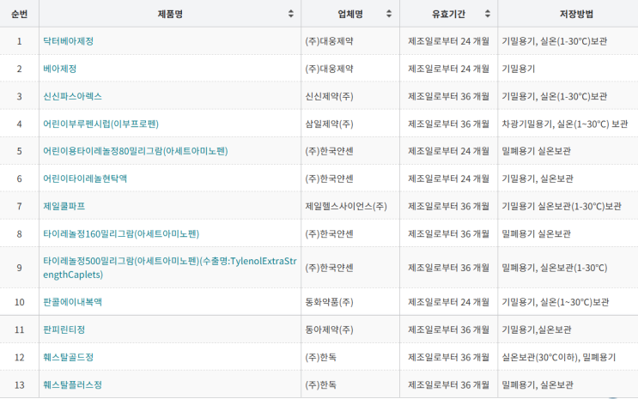Open product link 베아제정 in row 2

click(x=60, y=69)
